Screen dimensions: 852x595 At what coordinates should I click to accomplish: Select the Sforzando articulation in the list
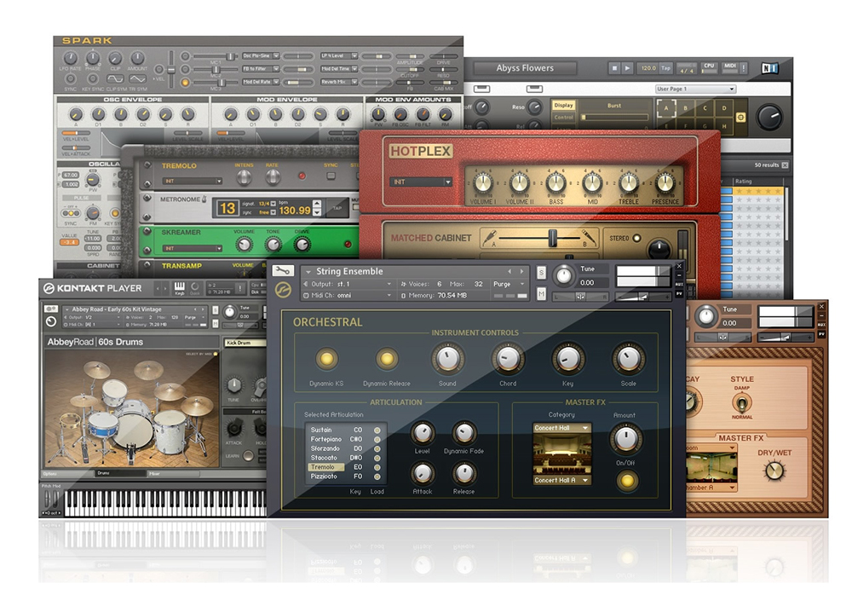tap(325, 448)
